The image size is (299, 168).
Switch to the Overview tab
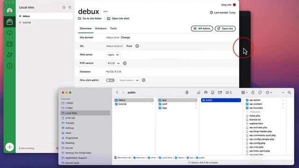(85, 28)
